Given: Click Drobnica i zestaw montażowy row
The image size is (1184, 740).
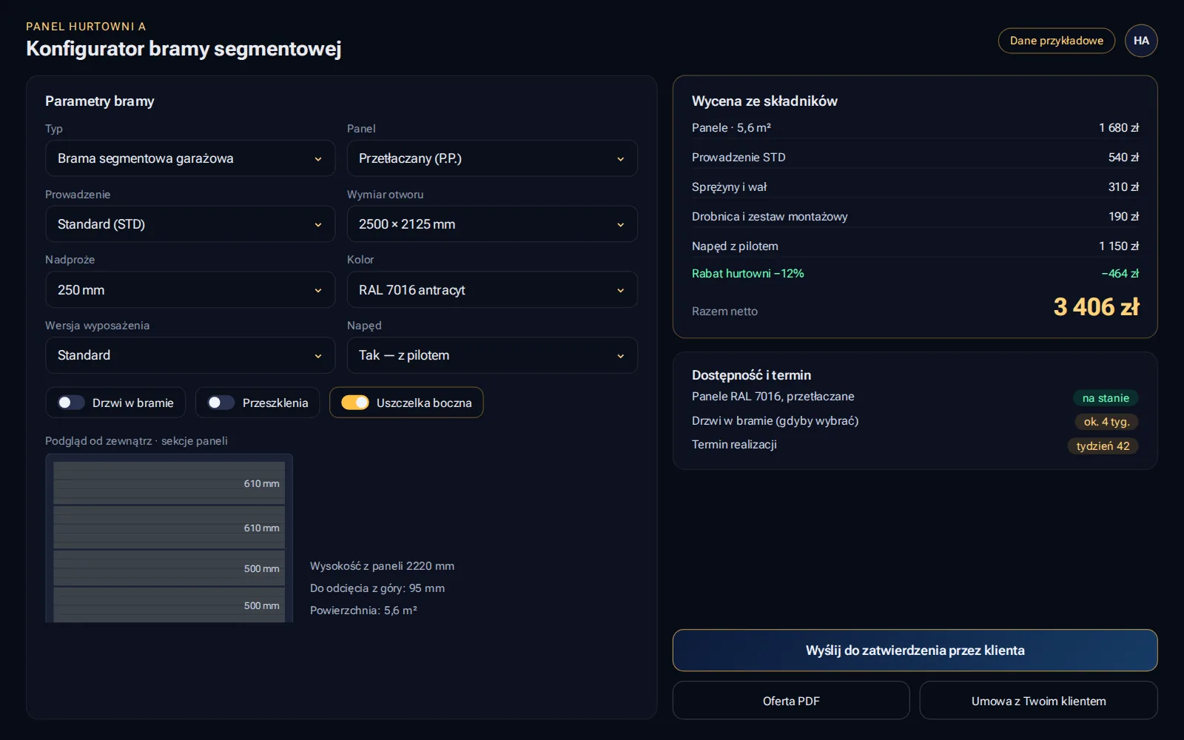Looking at the screenshot, I should pos(915,217).
